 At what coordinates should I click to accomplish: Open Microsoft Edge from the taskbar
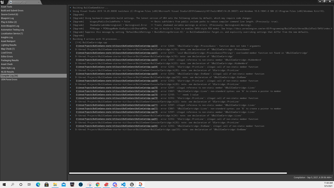click(x=38, y=184)
